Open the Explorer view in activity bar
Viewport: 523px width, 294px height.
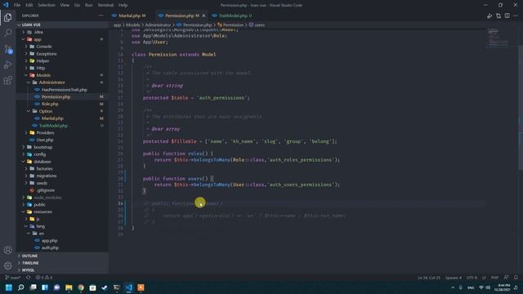[x=8, y=17]
